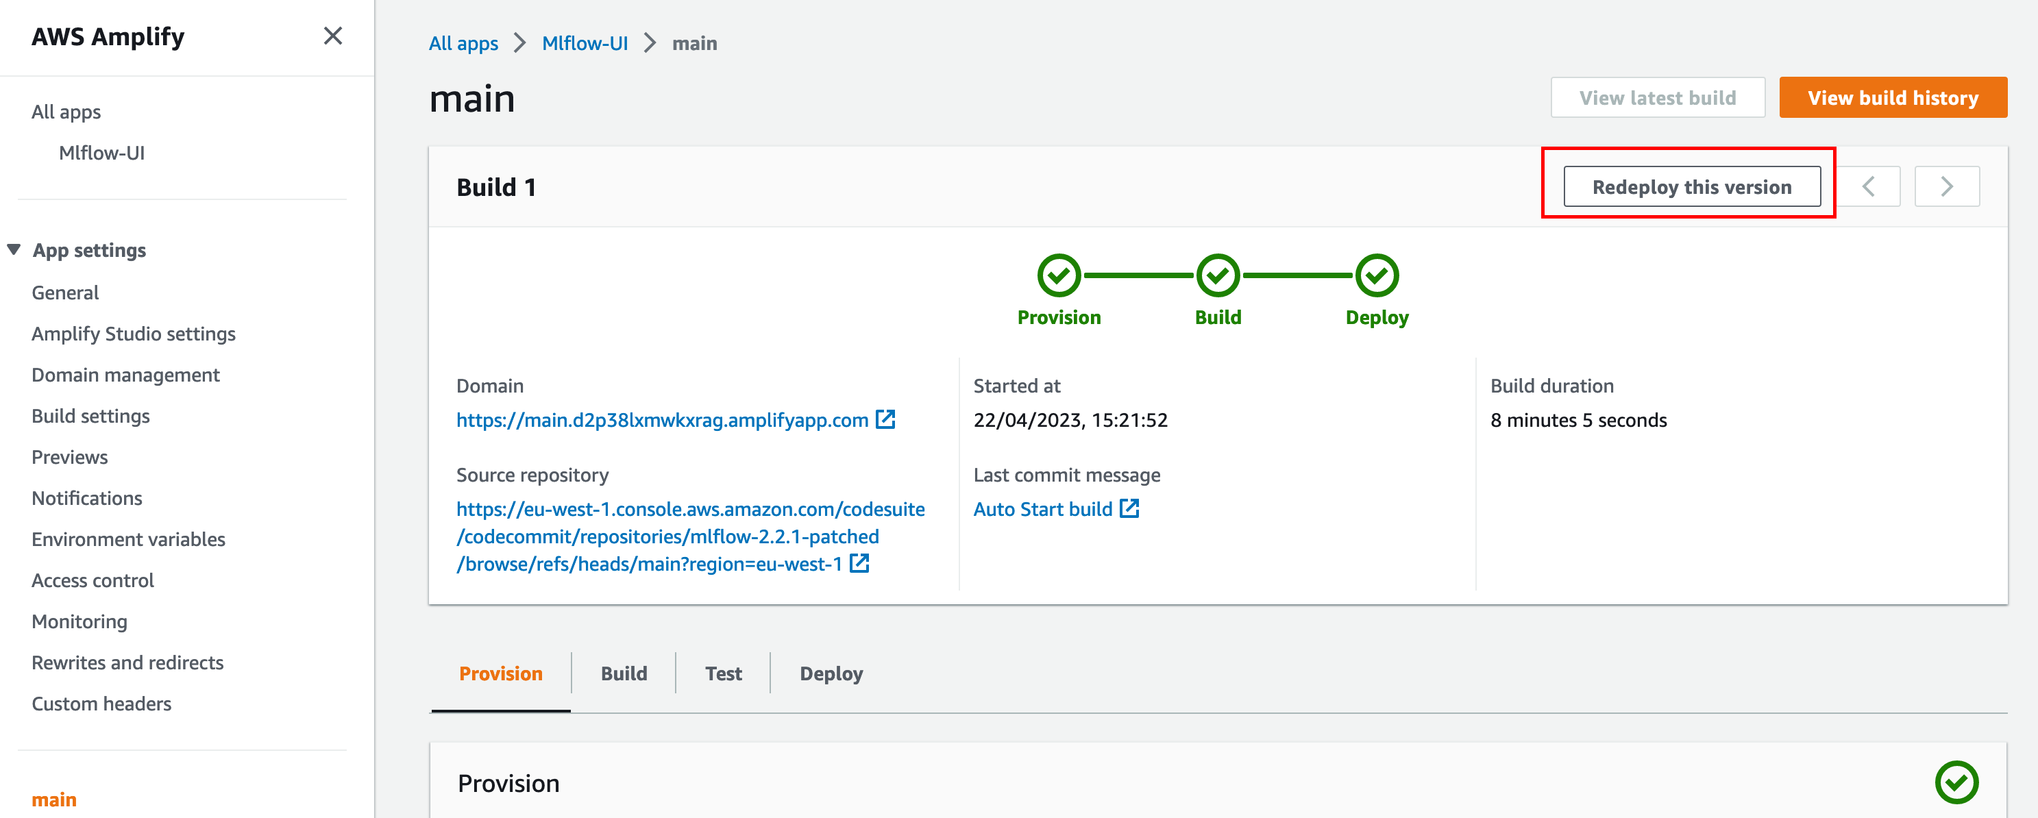Collapse the App settings section
This screenshot has width=2038, height=818.
14,250
